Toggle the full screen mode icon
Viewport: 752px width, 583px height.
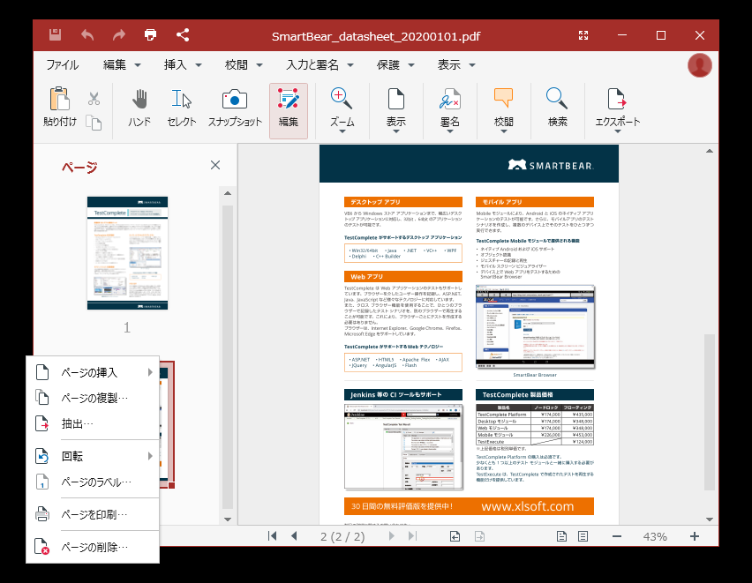click(583, 35)
